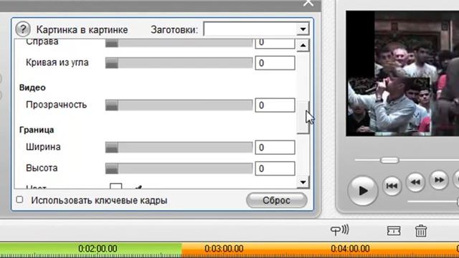459x258 pixels.
Task: Play the video preview
Action: pyautogui.click(x=363, y=191)
